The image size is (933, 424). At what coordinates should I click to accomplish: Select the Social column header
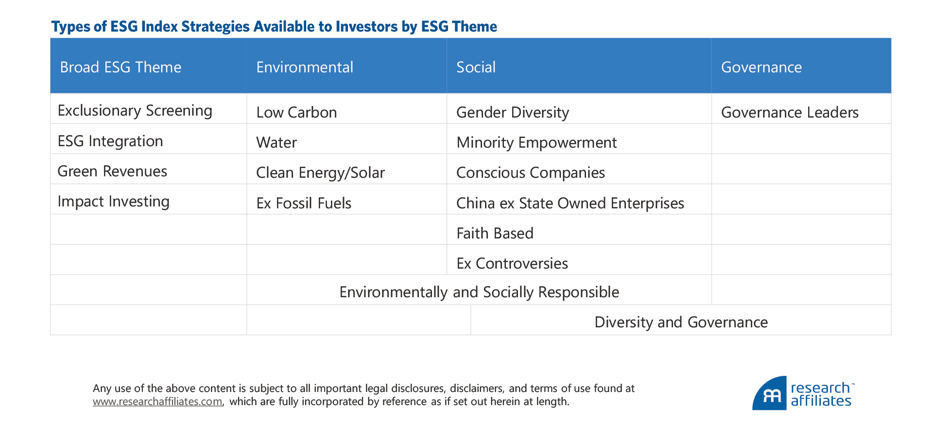[476, 67]
